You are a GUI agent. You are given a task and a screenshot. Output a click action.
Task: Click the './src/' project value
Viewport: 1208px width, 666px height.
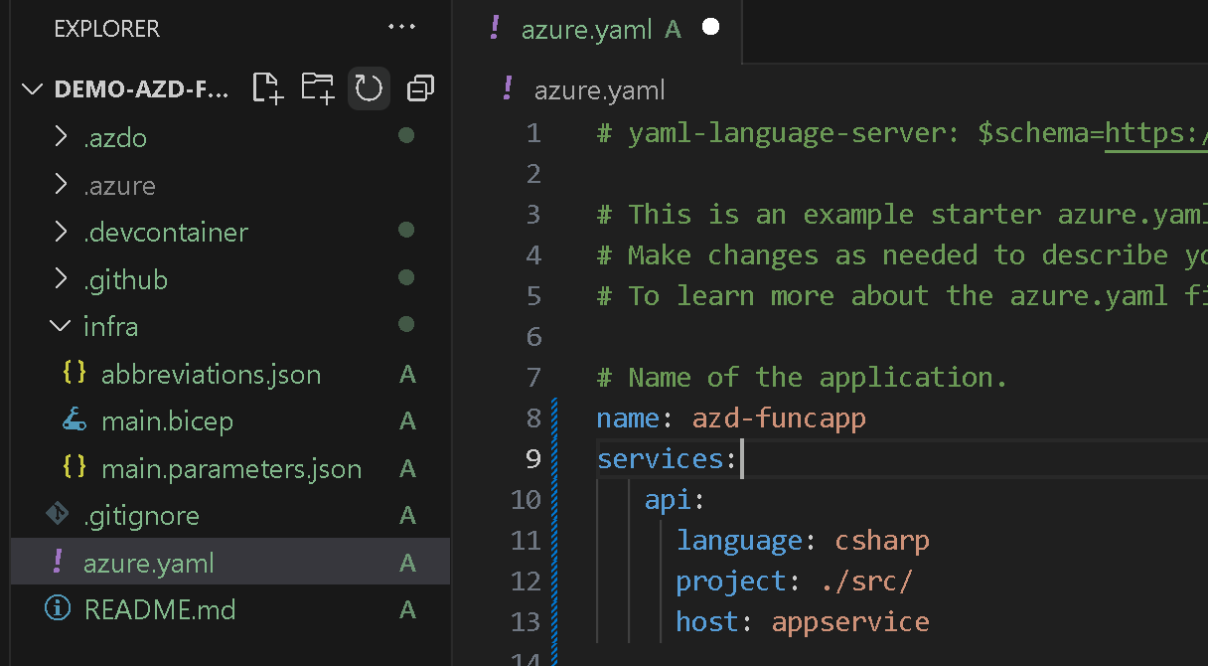(866, 582)
